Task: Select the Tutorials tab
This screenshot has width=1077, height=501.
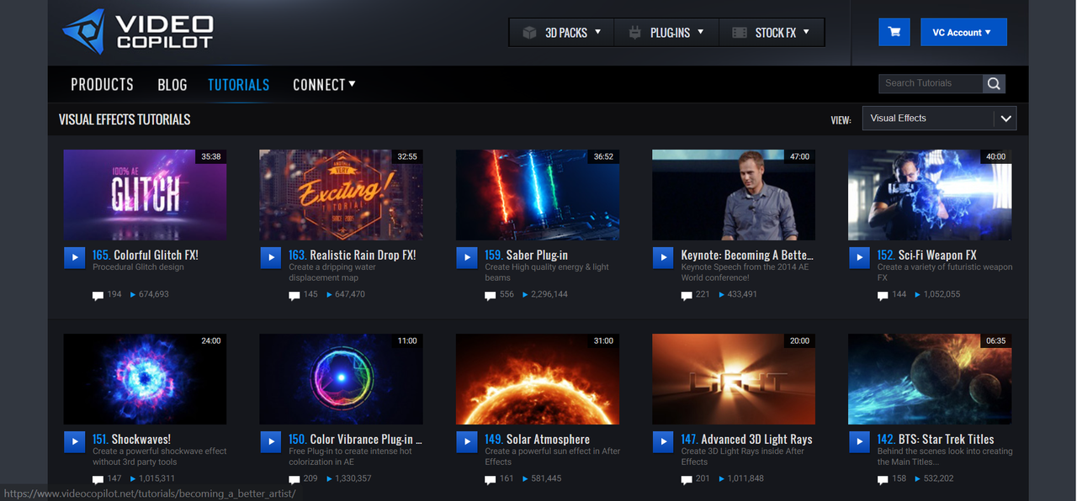Action: [x=239, y=84]
